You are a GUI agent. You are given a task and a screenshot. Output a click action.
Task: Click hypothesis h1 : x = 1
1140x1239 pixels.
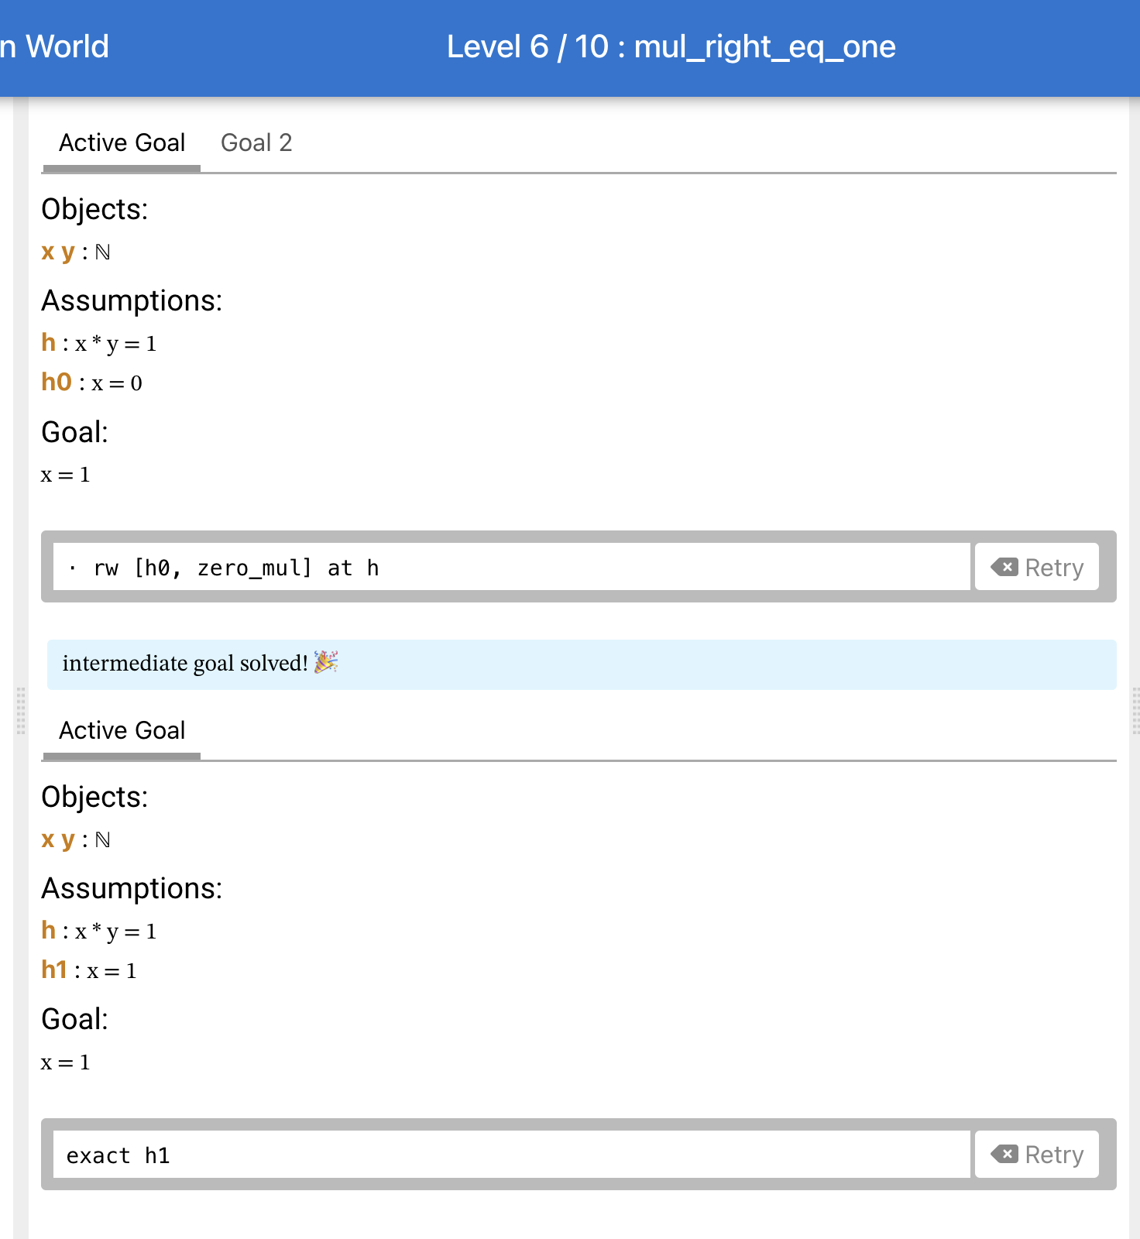tap(89, 970)
